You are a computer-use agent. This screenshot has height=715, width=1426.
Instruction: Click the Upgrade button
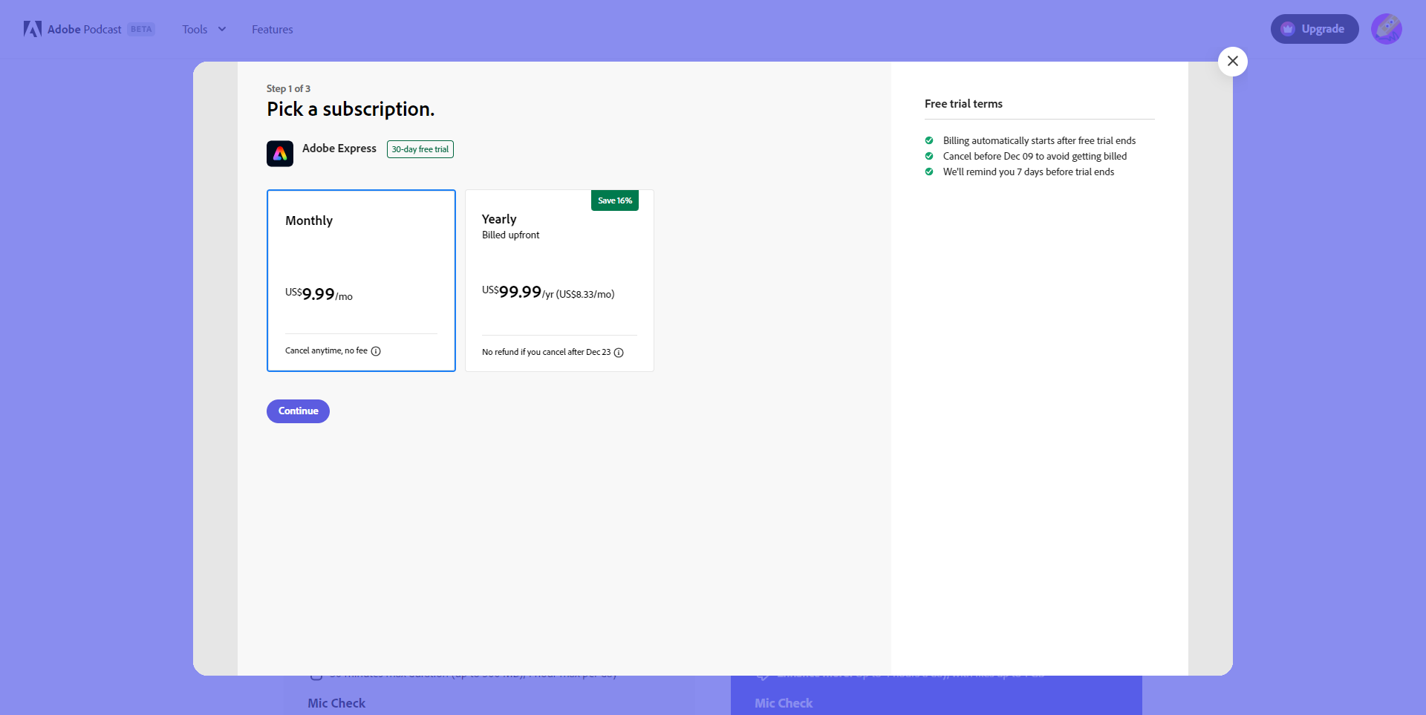pyautogui.click(x=1314, y=29)
